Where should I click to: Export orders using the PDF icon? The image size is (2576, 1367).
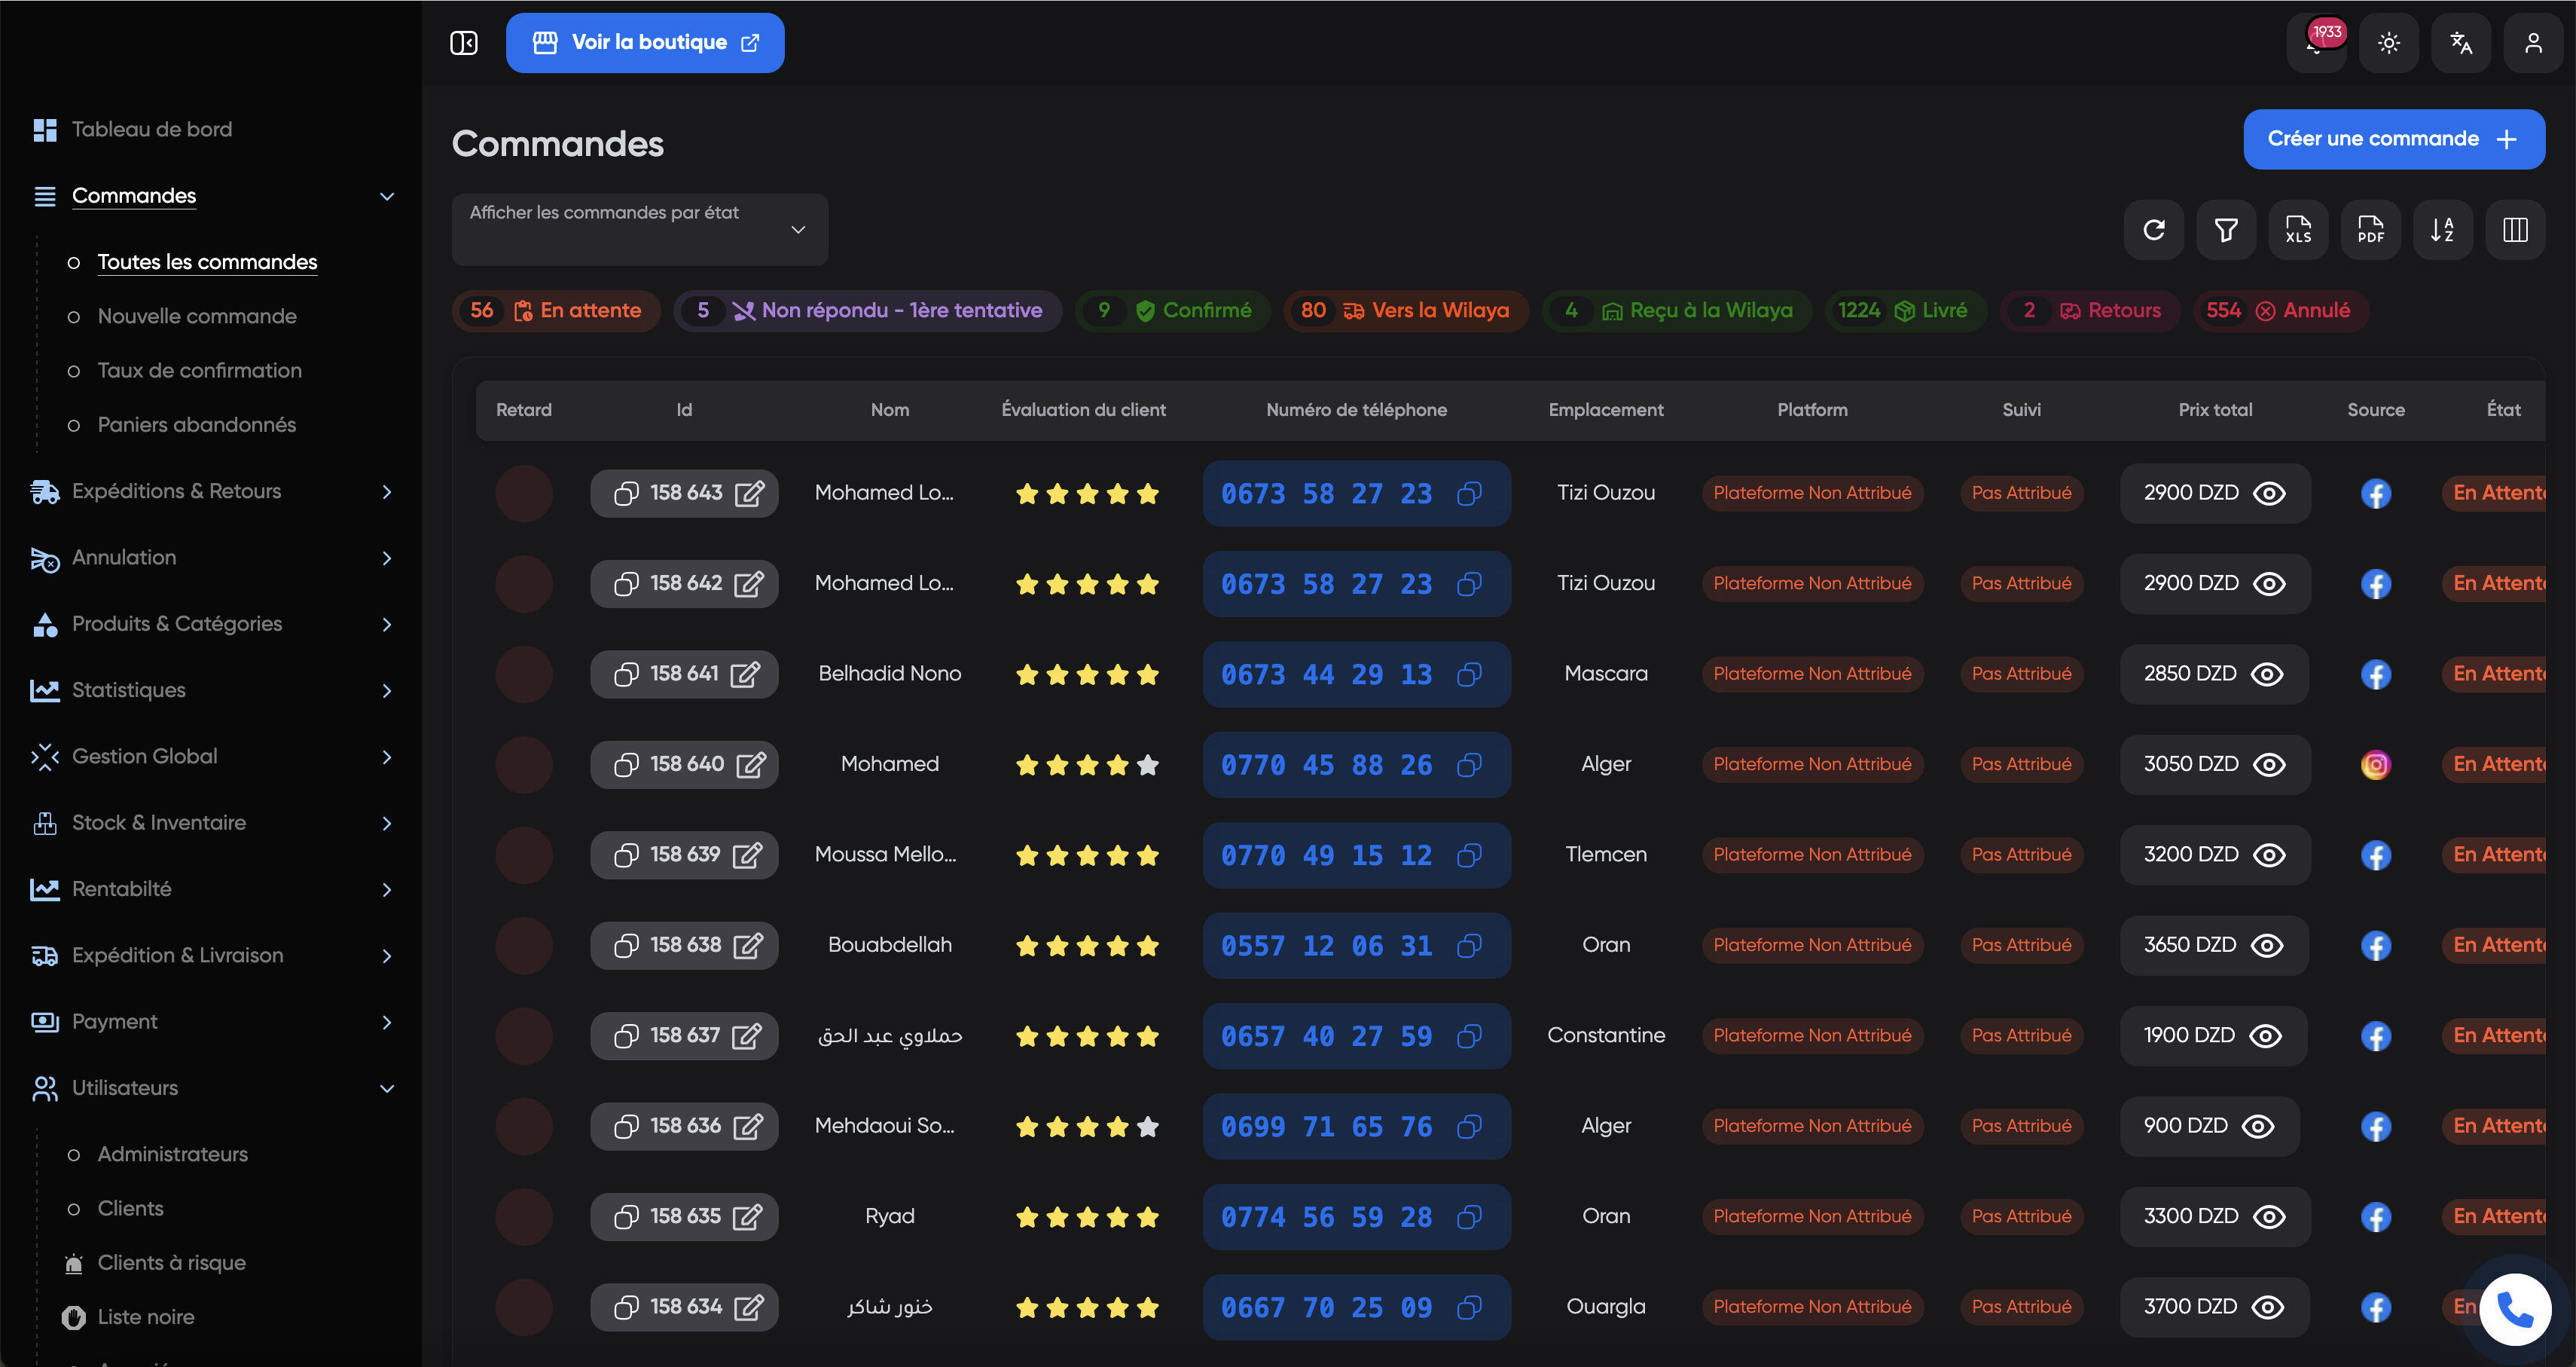pyautogui.click(x=2370, y=230)
